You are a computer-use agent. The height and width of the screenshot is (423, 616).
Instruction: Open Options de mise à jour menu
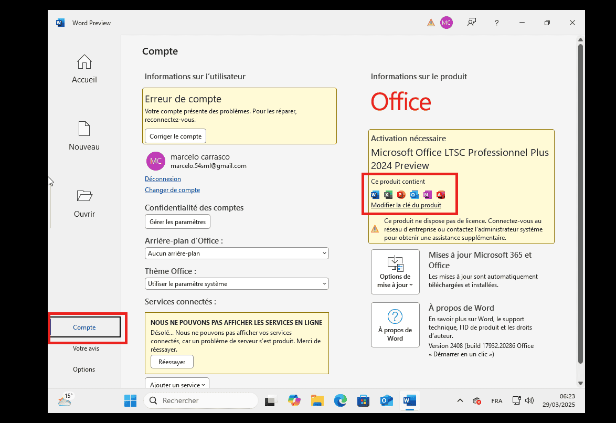(x=395, y=272)
